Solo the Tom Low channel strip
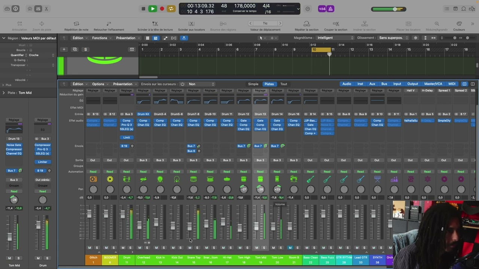Viewport: 479px width, 269px height. (x=281, y=248)
